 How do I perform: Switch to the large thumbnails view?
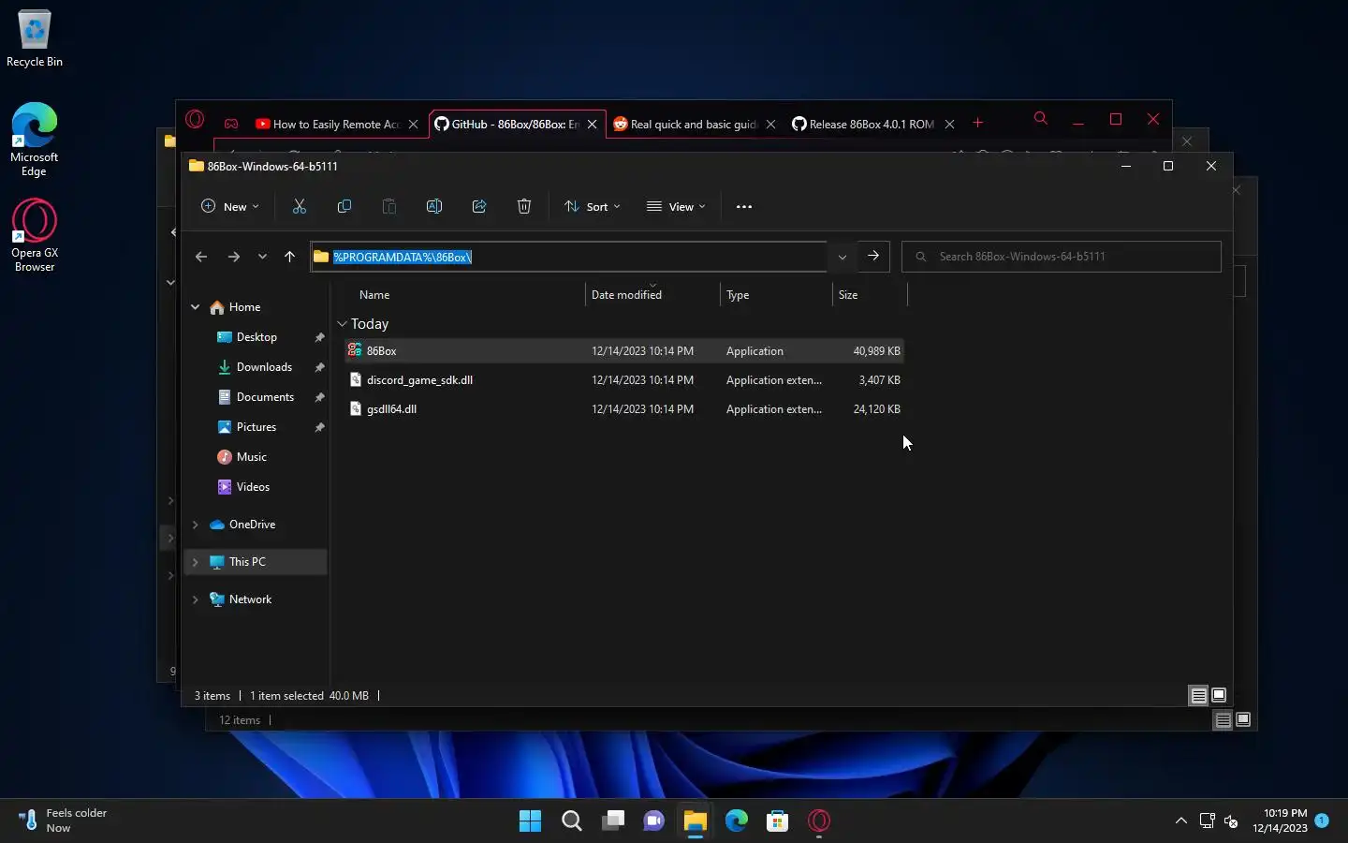click(x=1219, y=695)
